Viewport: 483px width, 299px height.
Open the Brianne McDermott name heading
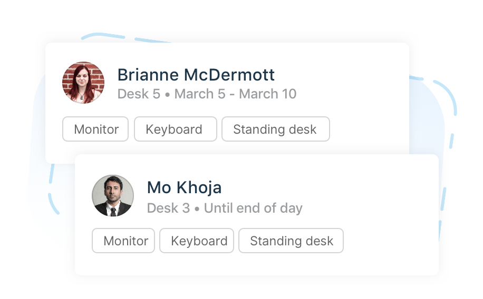click(x=196, y=75)
